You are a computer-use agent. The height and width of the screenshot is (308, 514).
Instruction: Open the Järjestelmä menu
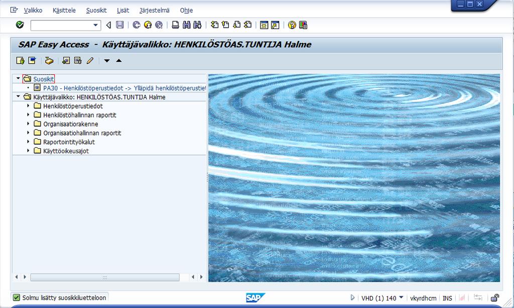click(155, 10)
